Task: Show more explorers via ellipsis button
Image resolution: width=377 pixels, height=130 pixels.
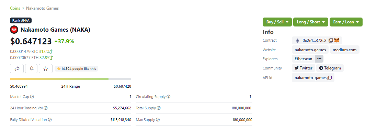Action: [319, 59]
